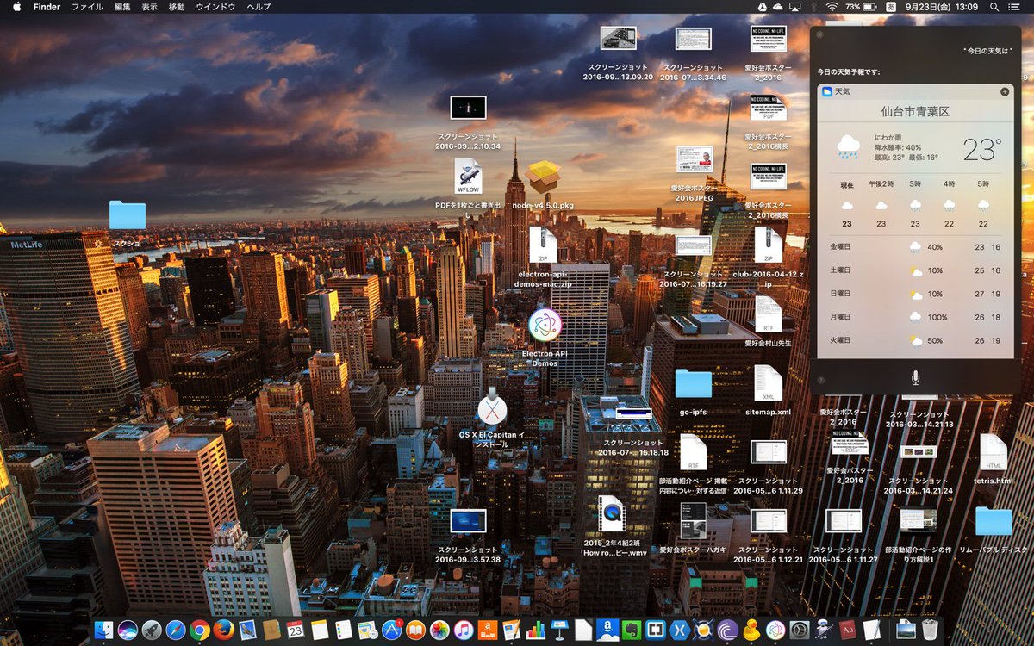This screenshot has height=646, width=1034.
Task: Click battery 73% status menu
Action: pyautogui.click(x=861, y=7)
